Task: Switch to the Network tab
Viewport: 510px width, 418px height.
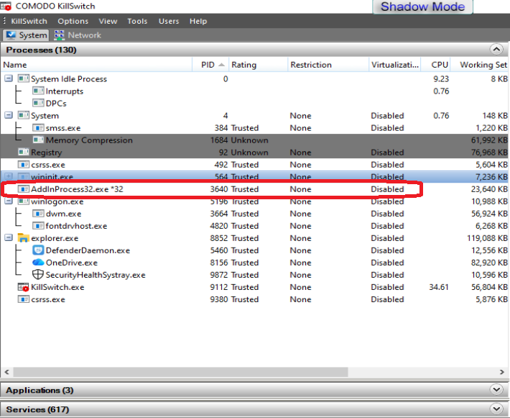Action: tap(78, 35)
